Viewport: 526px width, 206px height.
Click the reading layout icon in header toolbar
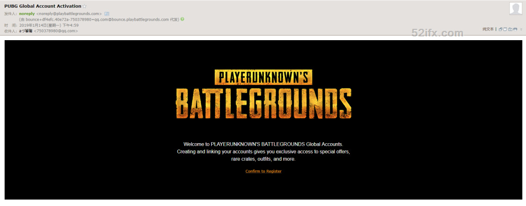505,29
